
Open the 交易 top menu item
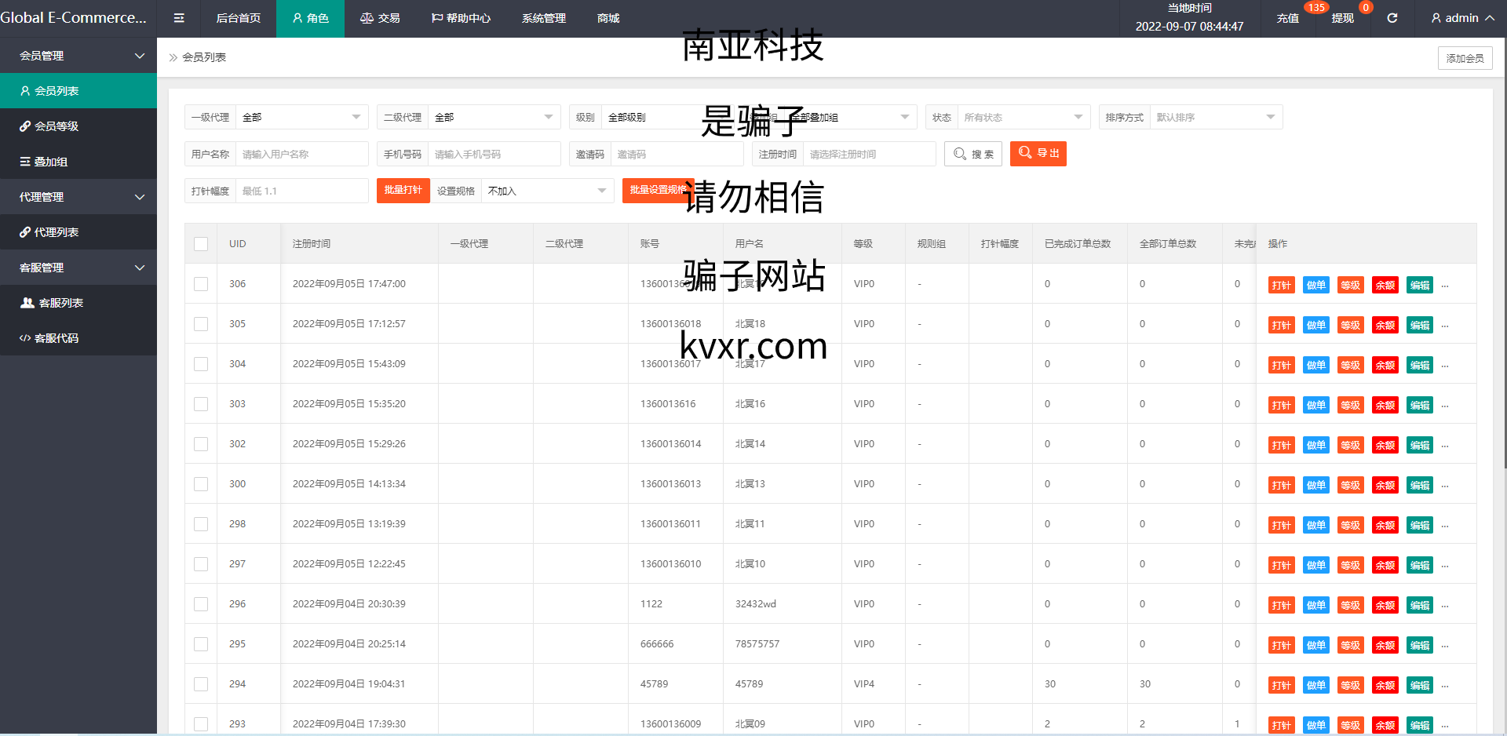(380, 18)
